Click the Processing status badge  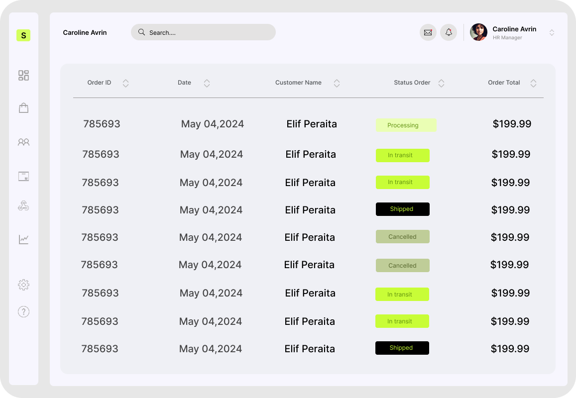406,125
